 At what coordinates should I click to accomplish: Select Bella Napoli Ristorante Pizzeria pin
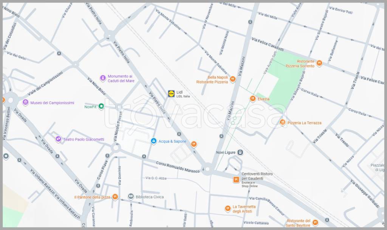click(232, 79)
